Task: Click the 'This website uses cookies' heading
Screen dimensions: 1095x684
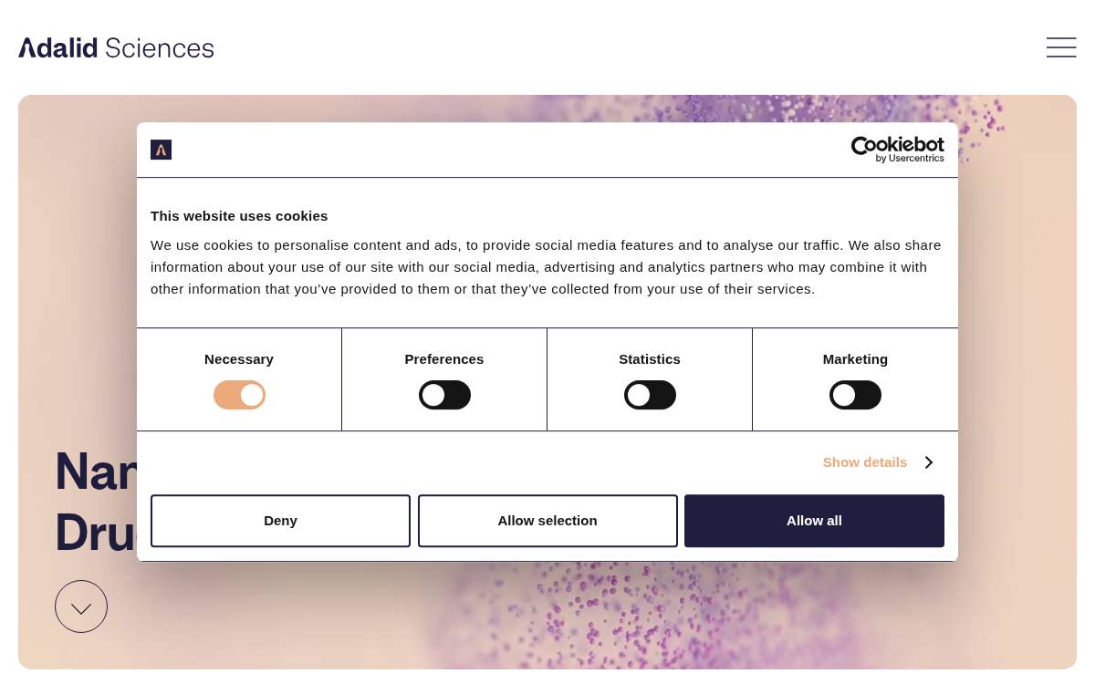Action: point(239,216)
